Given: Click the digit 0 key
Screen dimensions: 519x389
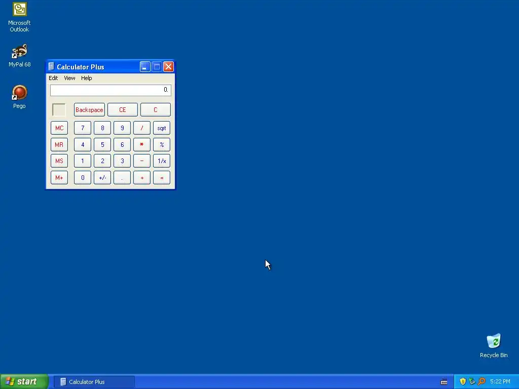Looking at the screenshot, I should (83, 178).
